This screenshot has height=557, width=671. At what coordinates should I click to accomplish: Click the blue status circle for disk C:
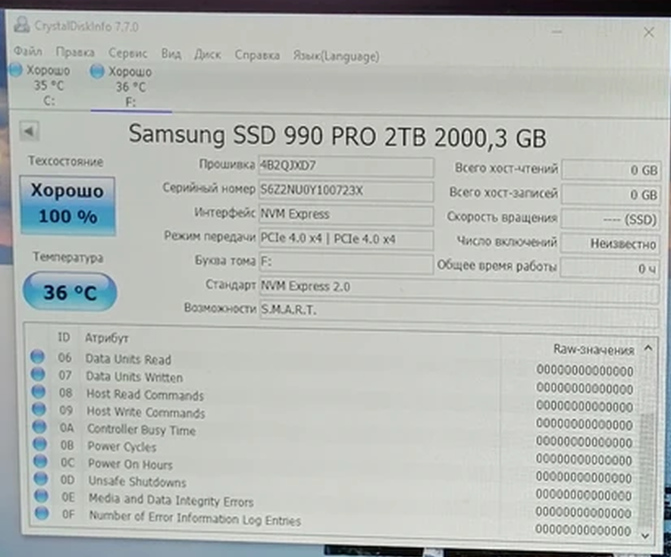[16, 70]
